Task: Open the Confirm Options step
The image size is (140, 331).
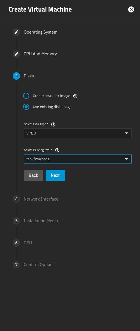Action: click(x=39, y=265)
